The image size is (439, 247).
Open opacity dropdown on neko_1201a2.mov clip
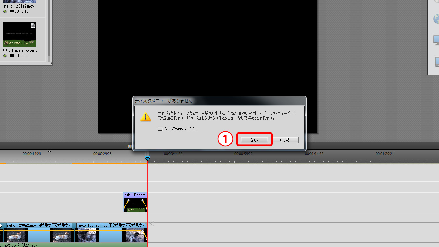coord(144,225)
